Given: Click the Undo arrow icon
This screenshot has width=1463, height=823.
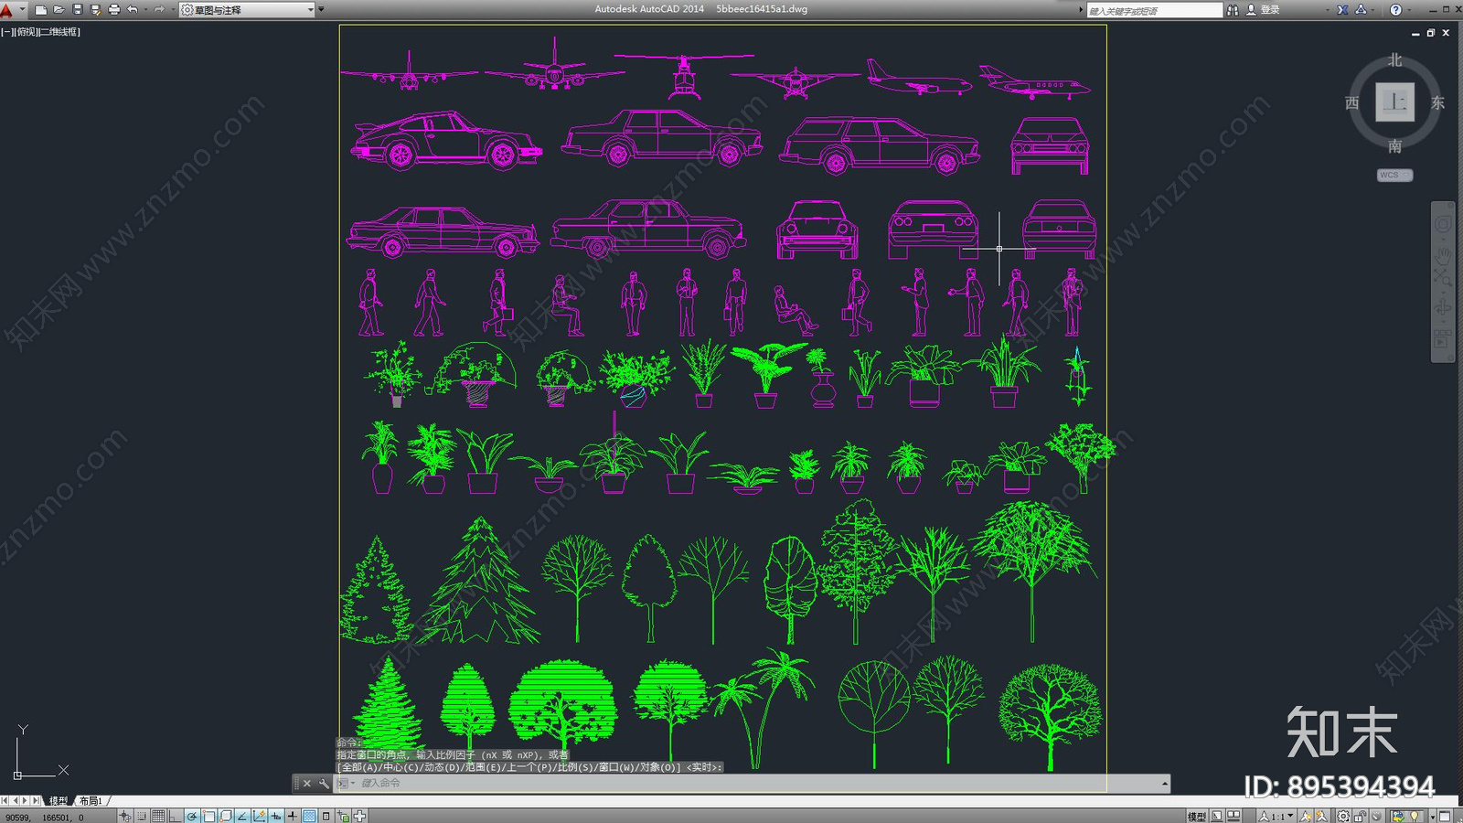Looking at the screenshot, I should click(x=132, y=10).
